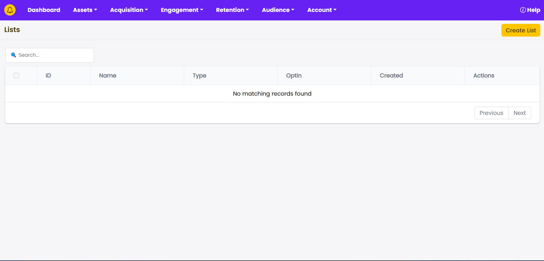
Task: Click the Previous pagination button
Action: (x=491, y=113)
